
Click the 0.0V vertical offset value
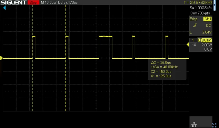(x=208, y=49)
